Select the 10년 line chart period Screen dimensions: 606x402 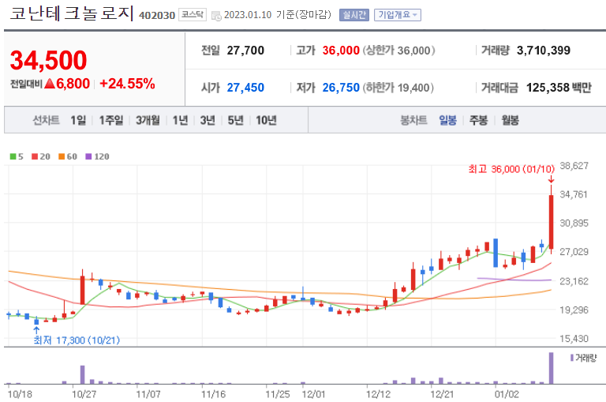click(266, 120)
